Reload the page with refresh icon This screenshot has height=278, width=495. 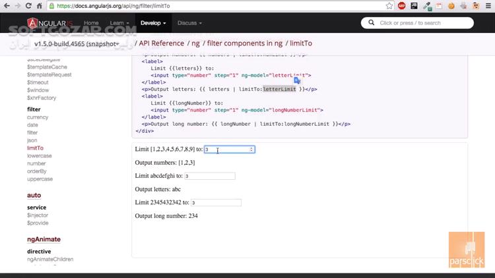pos(28,6)
